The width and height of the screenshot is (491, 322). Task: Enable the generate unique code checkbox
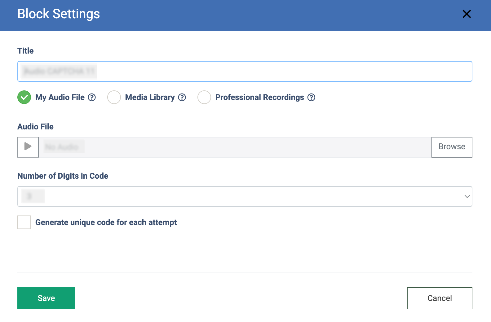coord(24,222)
